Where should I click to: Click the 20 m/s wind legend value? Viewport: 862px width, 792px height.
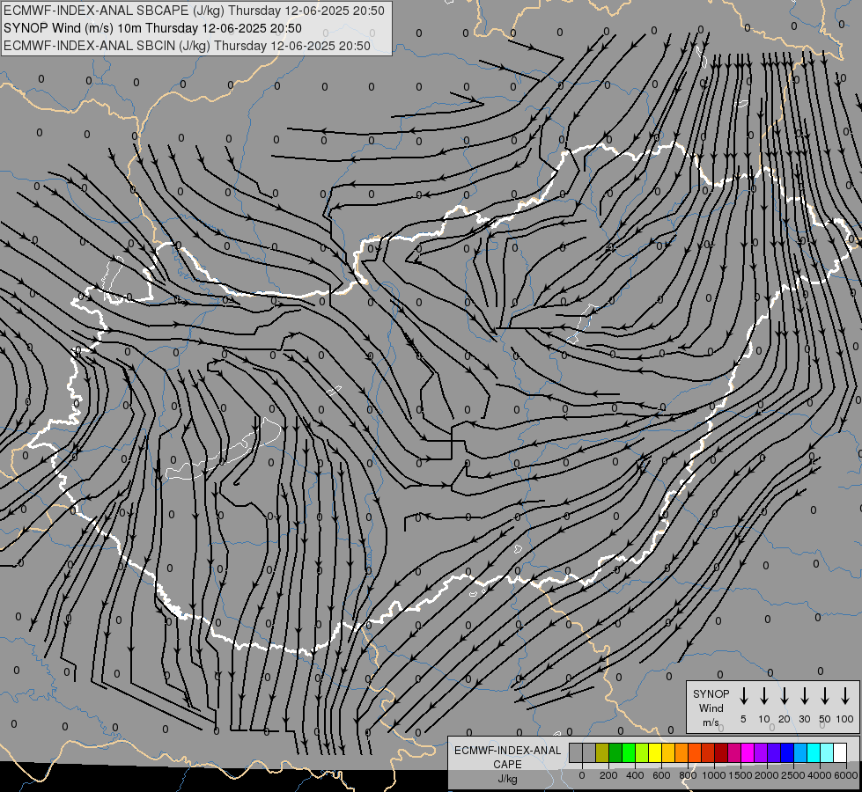(x=784, y=719)
